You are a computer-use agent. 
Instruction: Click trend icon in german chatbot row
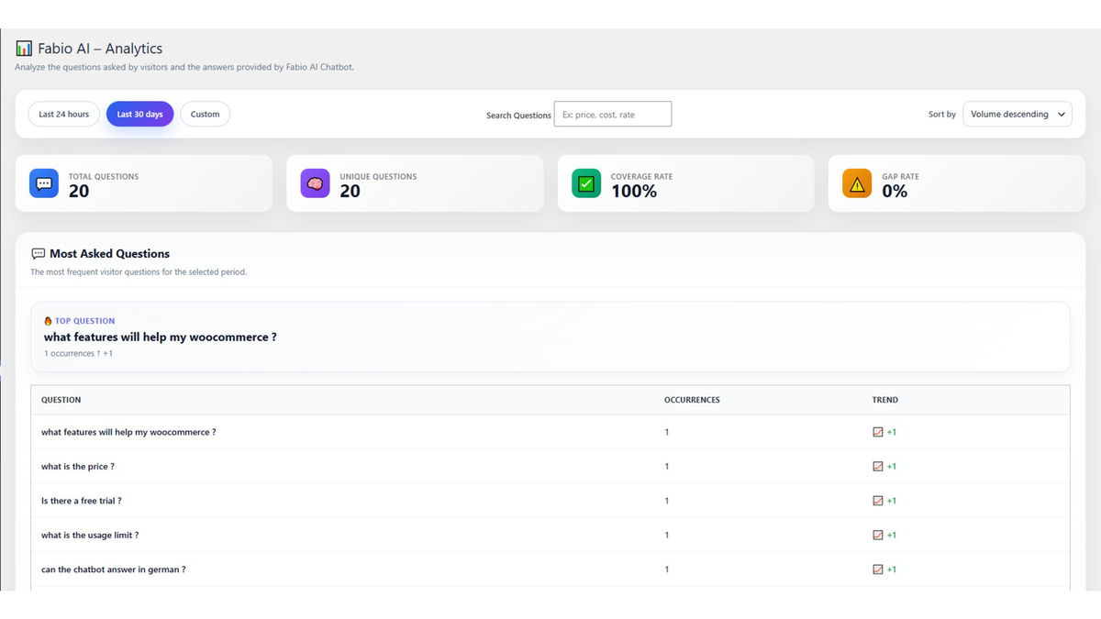[878, 569]
